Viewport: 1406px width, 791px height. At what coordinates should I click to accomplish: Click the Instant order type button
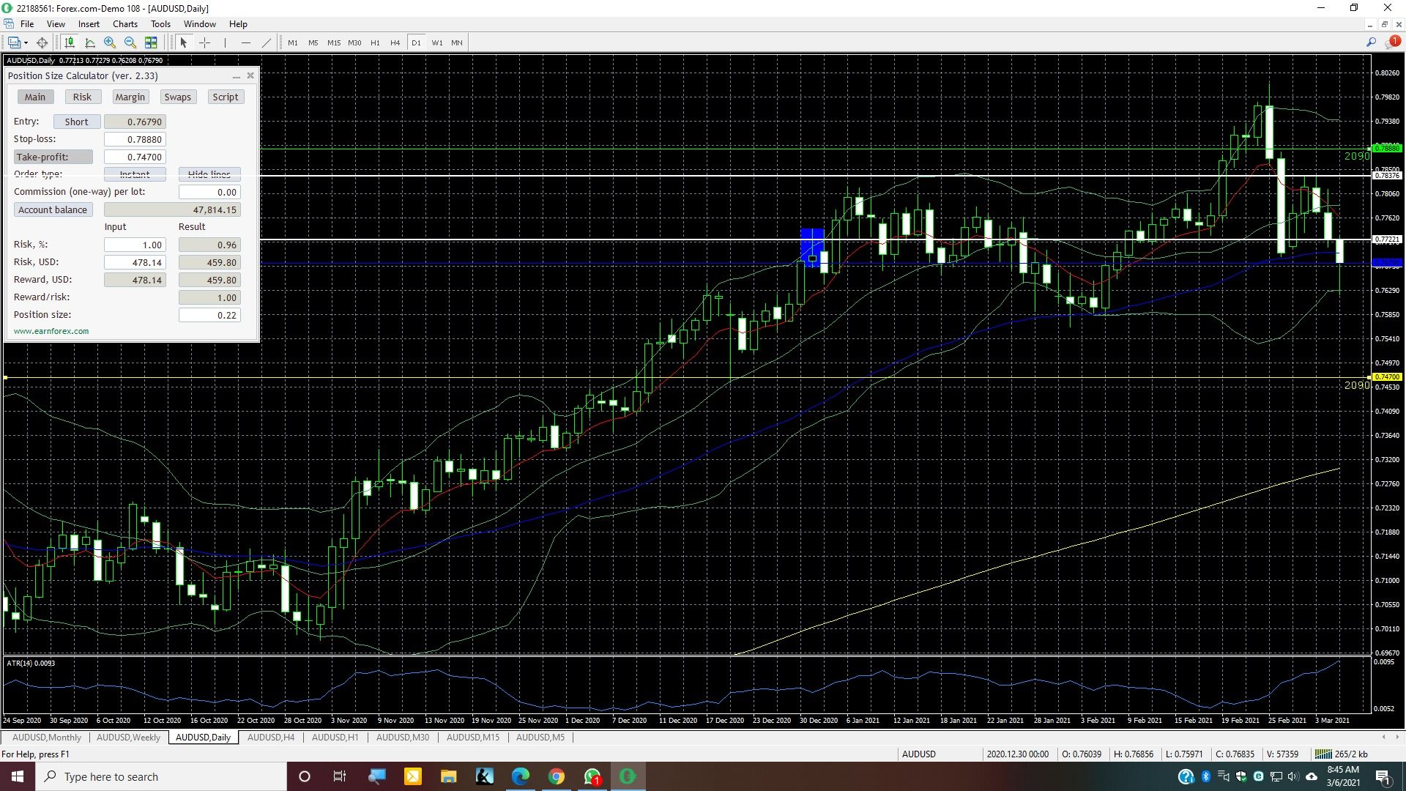(135, 174)
